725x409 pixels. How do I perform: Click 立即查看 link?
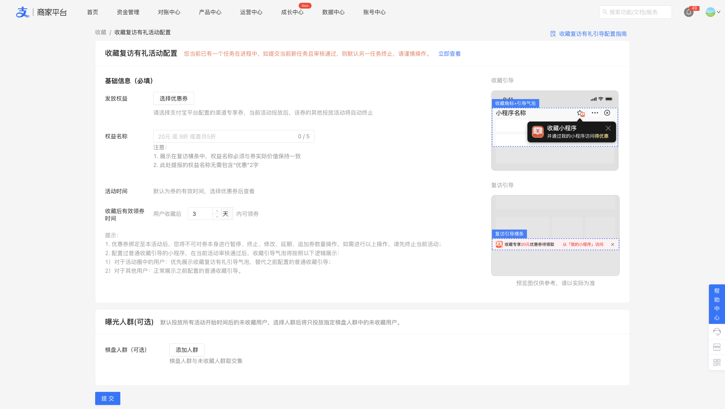[449, 53]
